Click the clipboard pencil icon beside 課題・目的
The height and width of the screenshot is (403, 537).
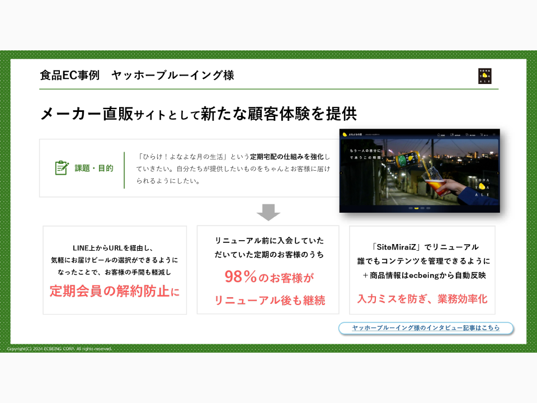[x=62, y=168]
